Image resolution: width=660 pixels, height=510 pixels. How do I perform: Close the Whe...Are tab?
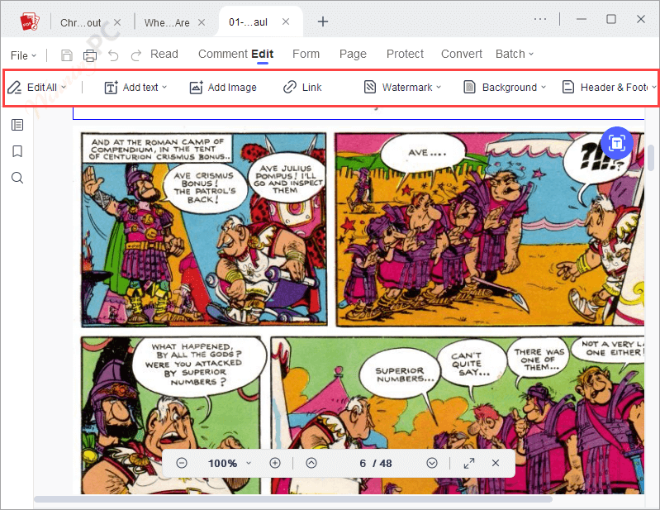pyautogui.click(x=202, y=22)
